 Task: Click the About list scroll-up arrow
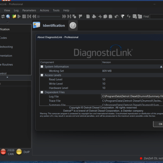click(x=161, y=67)
